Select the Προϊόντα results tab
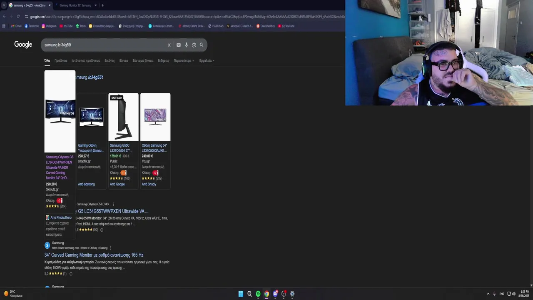 [x=61, y=61]
